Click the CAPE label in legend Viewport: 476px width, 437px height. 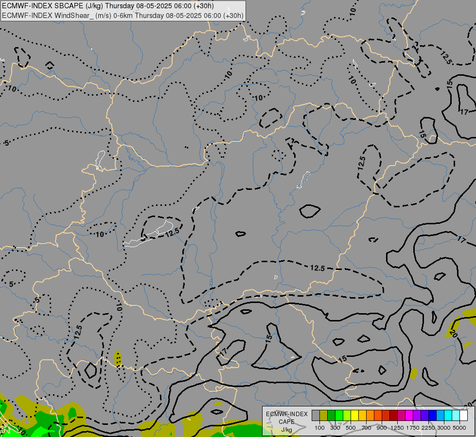[286, 421]
